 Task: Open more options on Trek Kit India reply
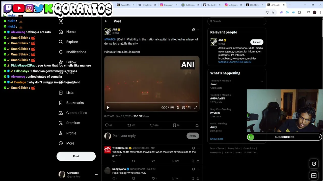click(x=198, y=148)
